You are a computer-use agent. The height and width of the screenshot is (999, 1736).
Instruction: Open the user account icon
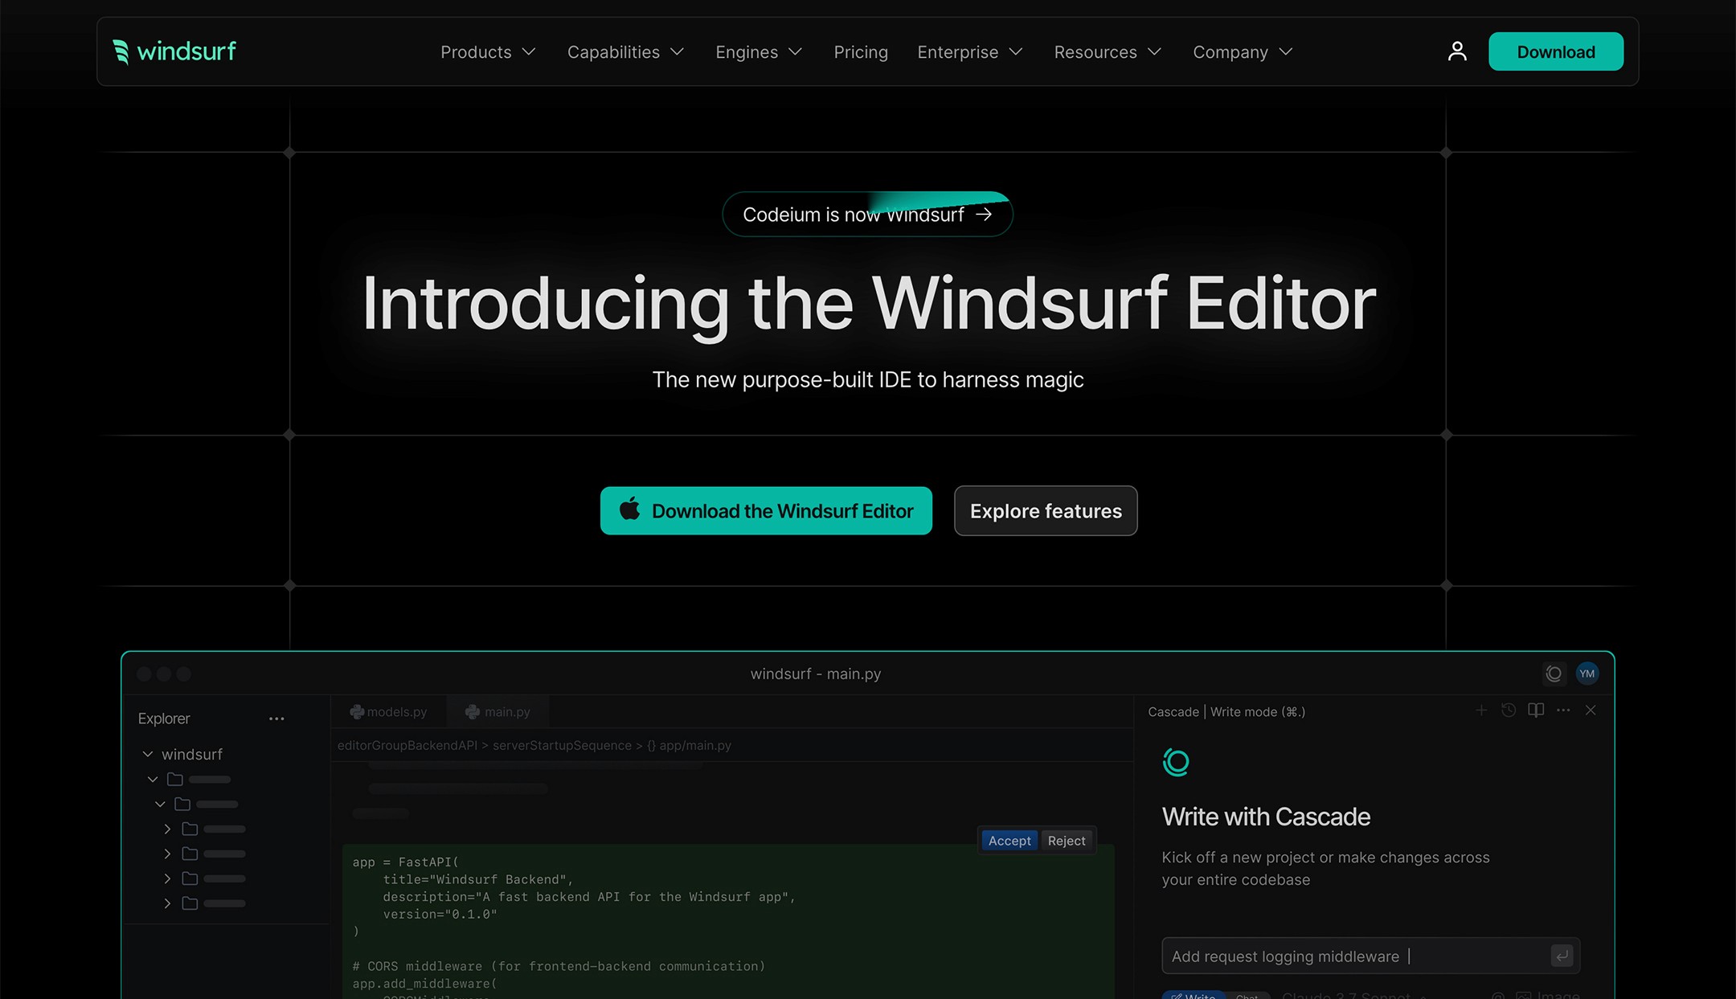1457,51
